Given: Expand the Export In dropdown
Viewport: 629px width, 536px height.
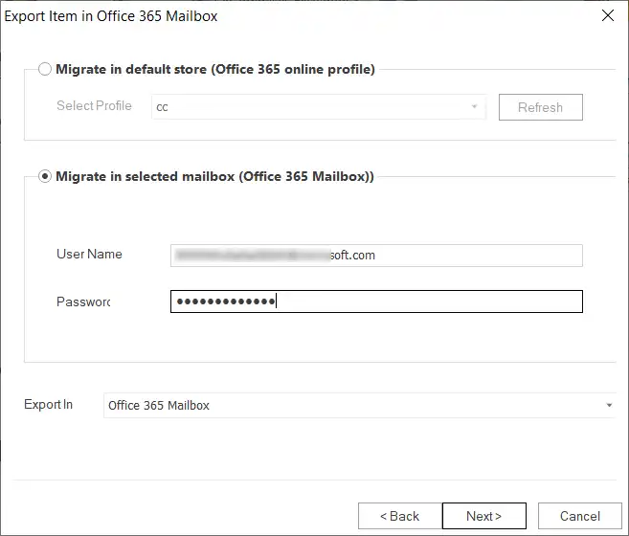Looking at the screenshot, I should (359, 405).
